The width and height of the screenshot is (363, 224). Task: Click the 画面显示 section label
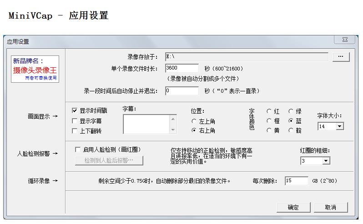[x=39, y=116]
